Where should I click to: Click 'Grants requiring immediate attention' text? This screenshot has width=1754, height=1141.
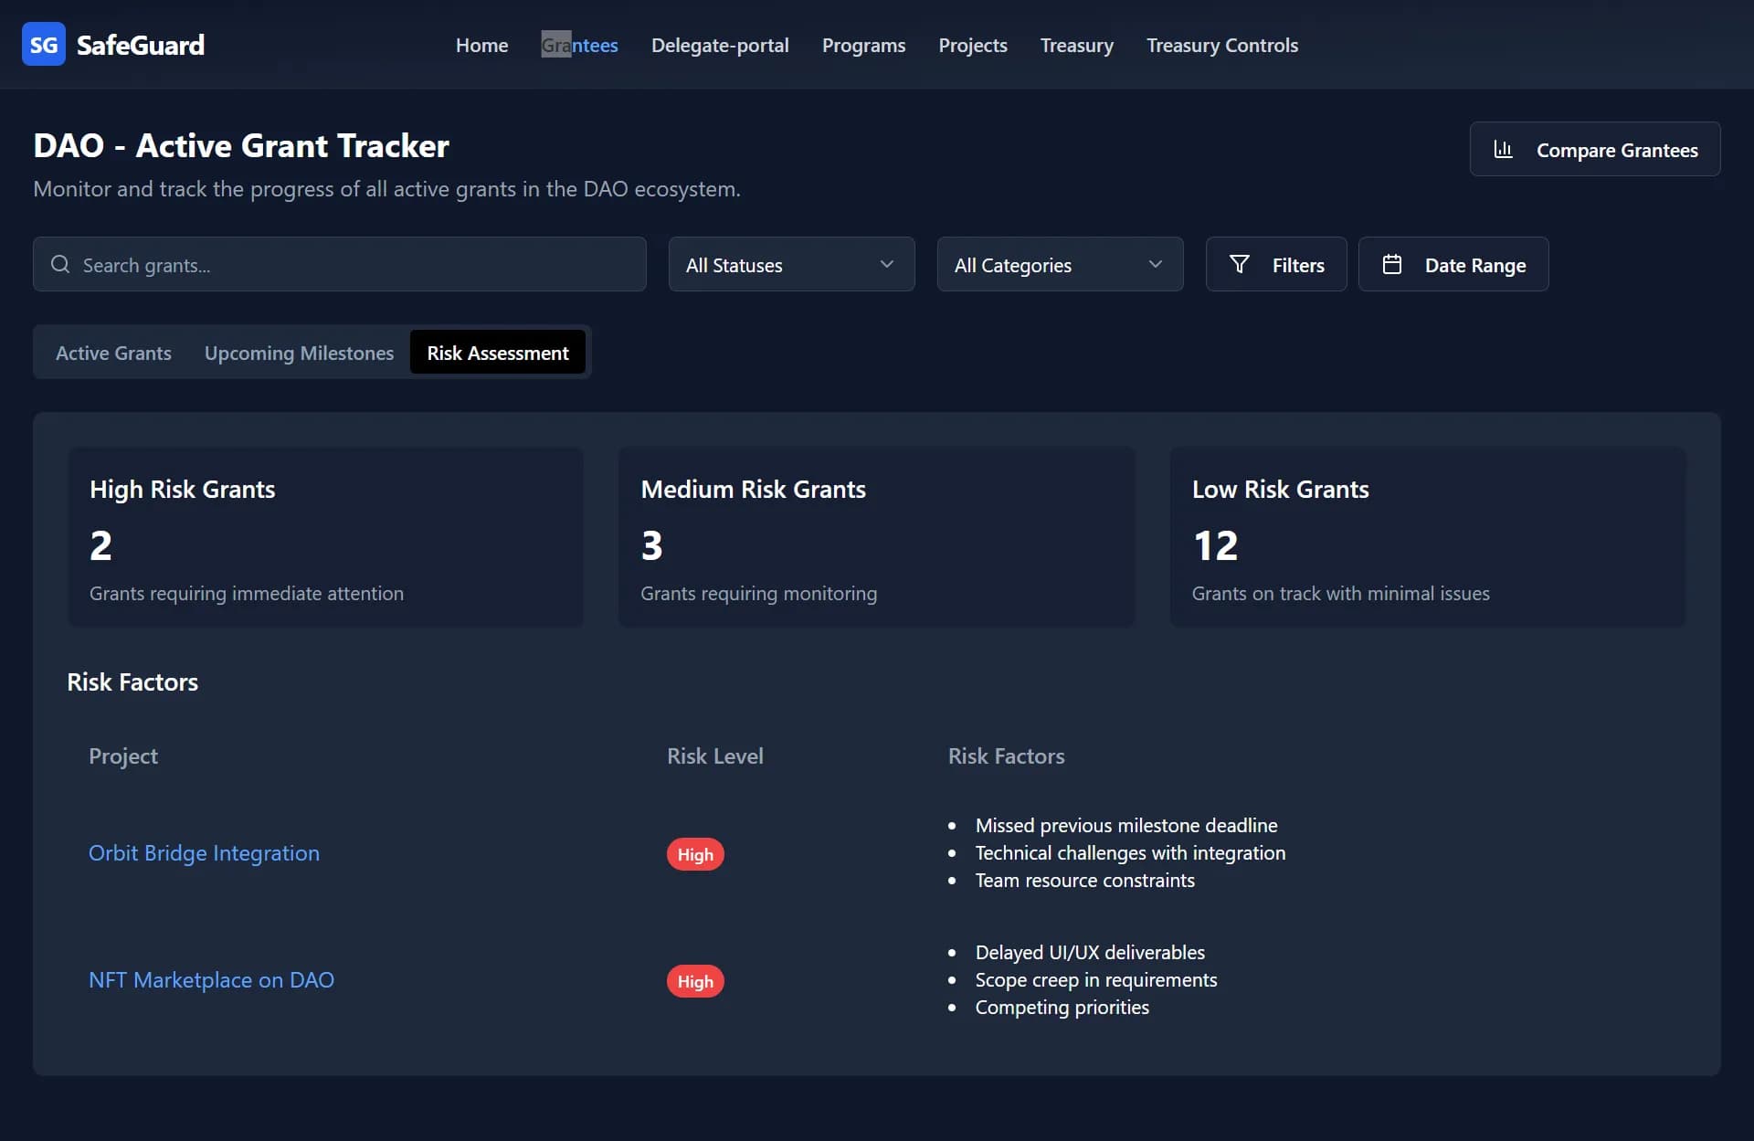pos(247,593)
